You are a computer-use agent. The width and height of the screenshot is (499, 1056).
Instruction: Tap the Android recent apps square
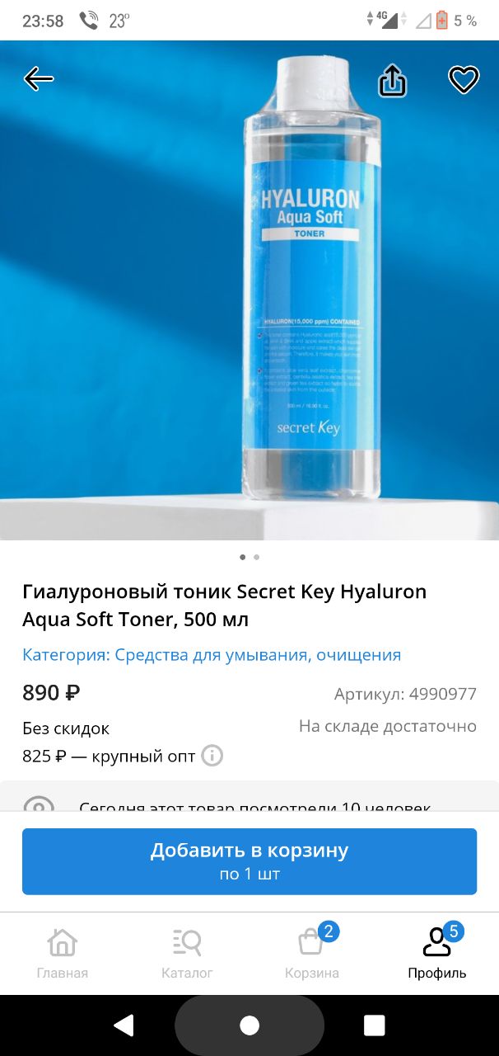(375, 1025)
